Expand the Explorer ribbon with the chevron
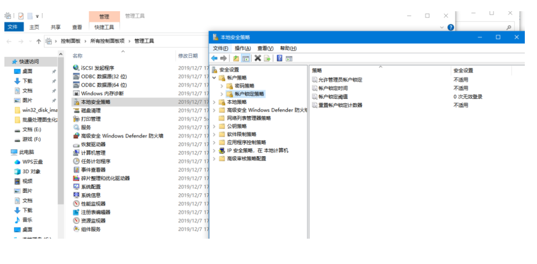 (442, 27)
